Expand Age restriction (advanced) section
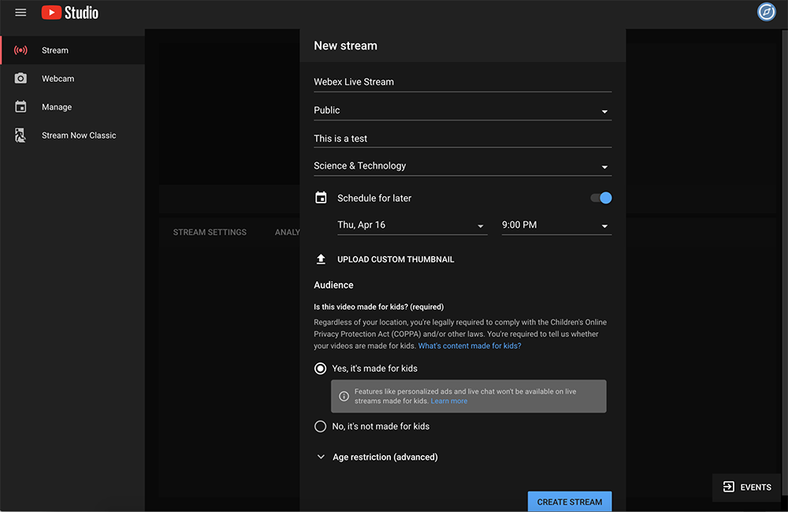788x512 pixels. pos(377,457)
